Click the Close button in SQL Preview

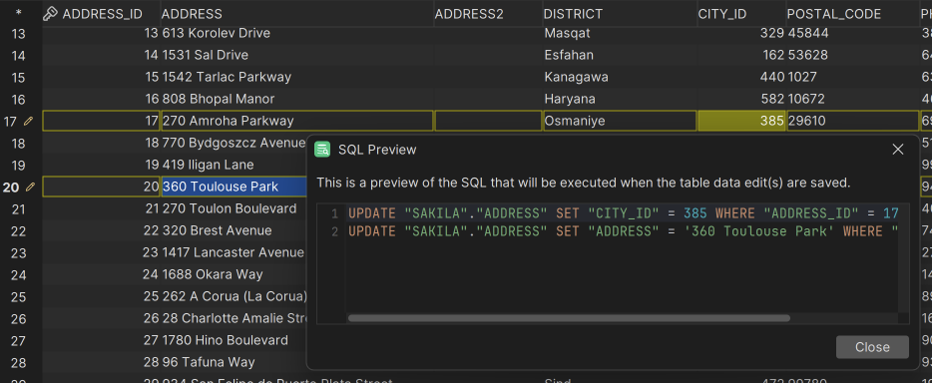tap(872, 347)
